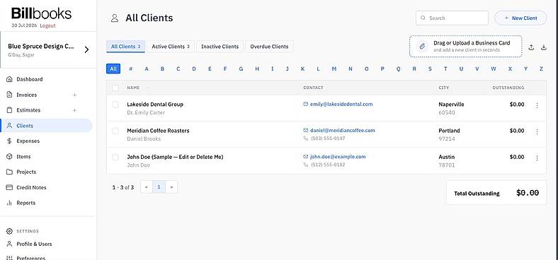
Task: Click the New Client button
Action: [520, 18]
